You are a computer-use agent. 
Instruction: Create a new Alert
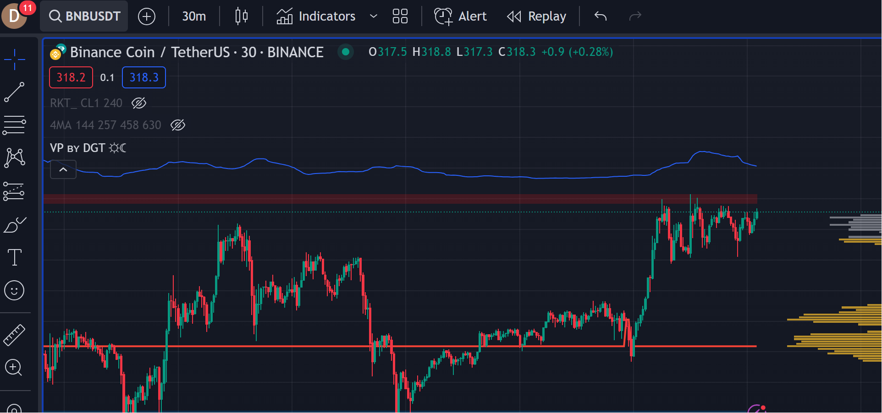tap(460, 16)
